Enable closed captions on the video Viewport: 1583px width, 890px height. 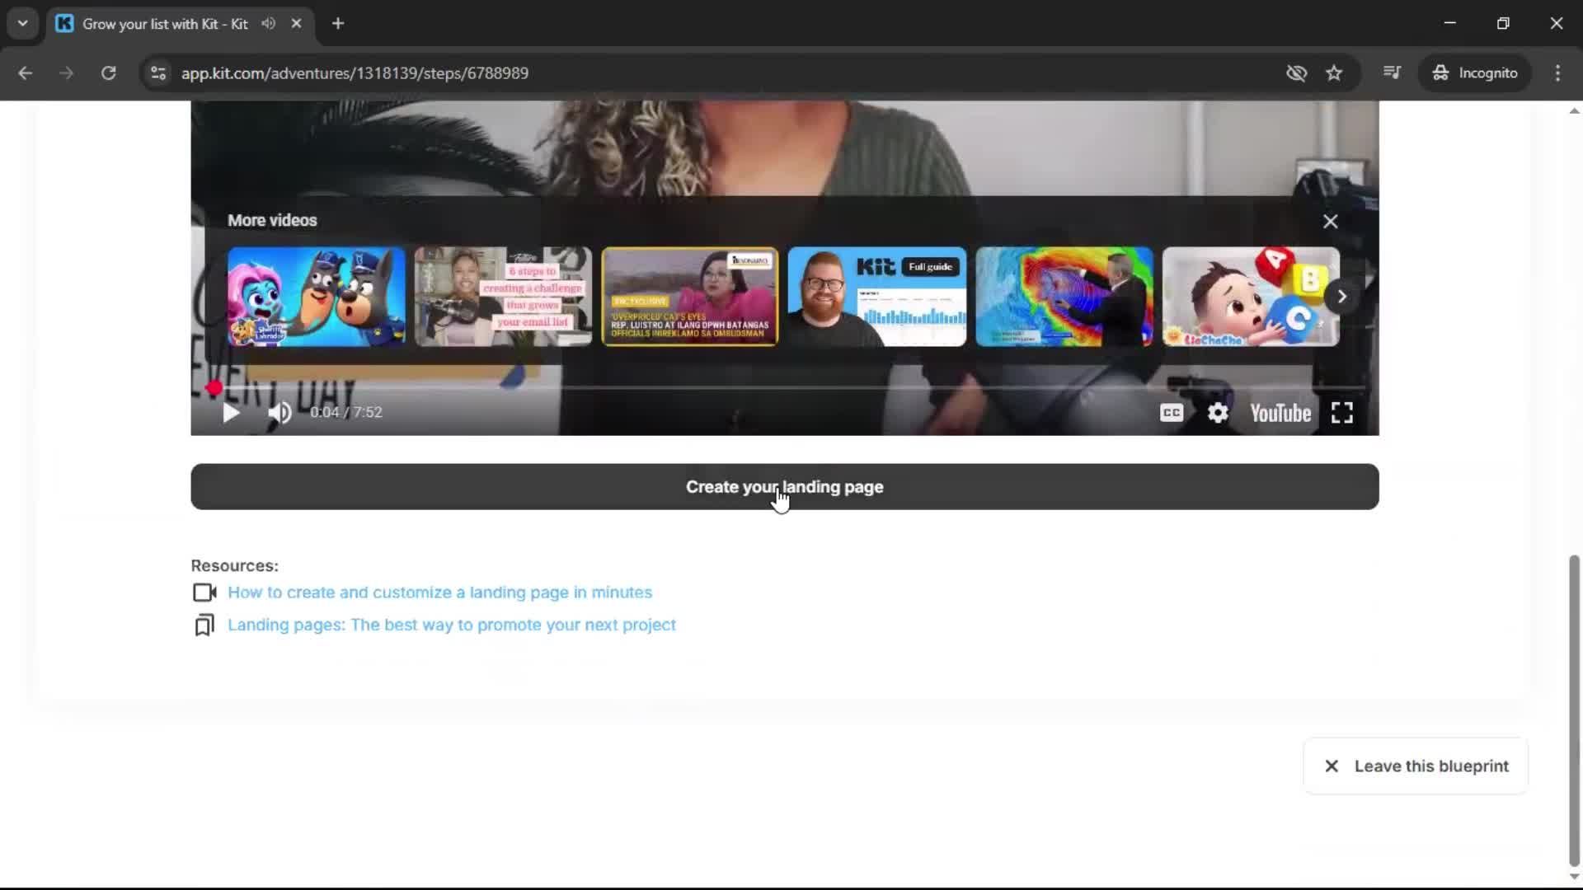1172,413
